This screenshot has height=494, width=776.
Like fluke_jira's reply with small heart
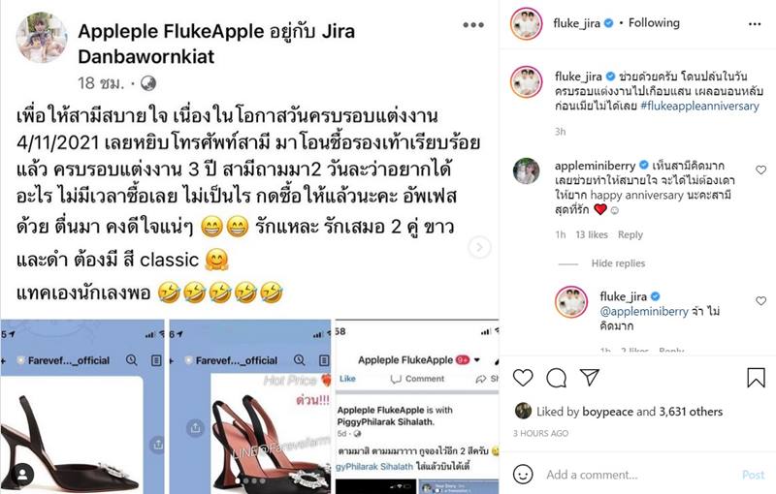click(760, 301)
